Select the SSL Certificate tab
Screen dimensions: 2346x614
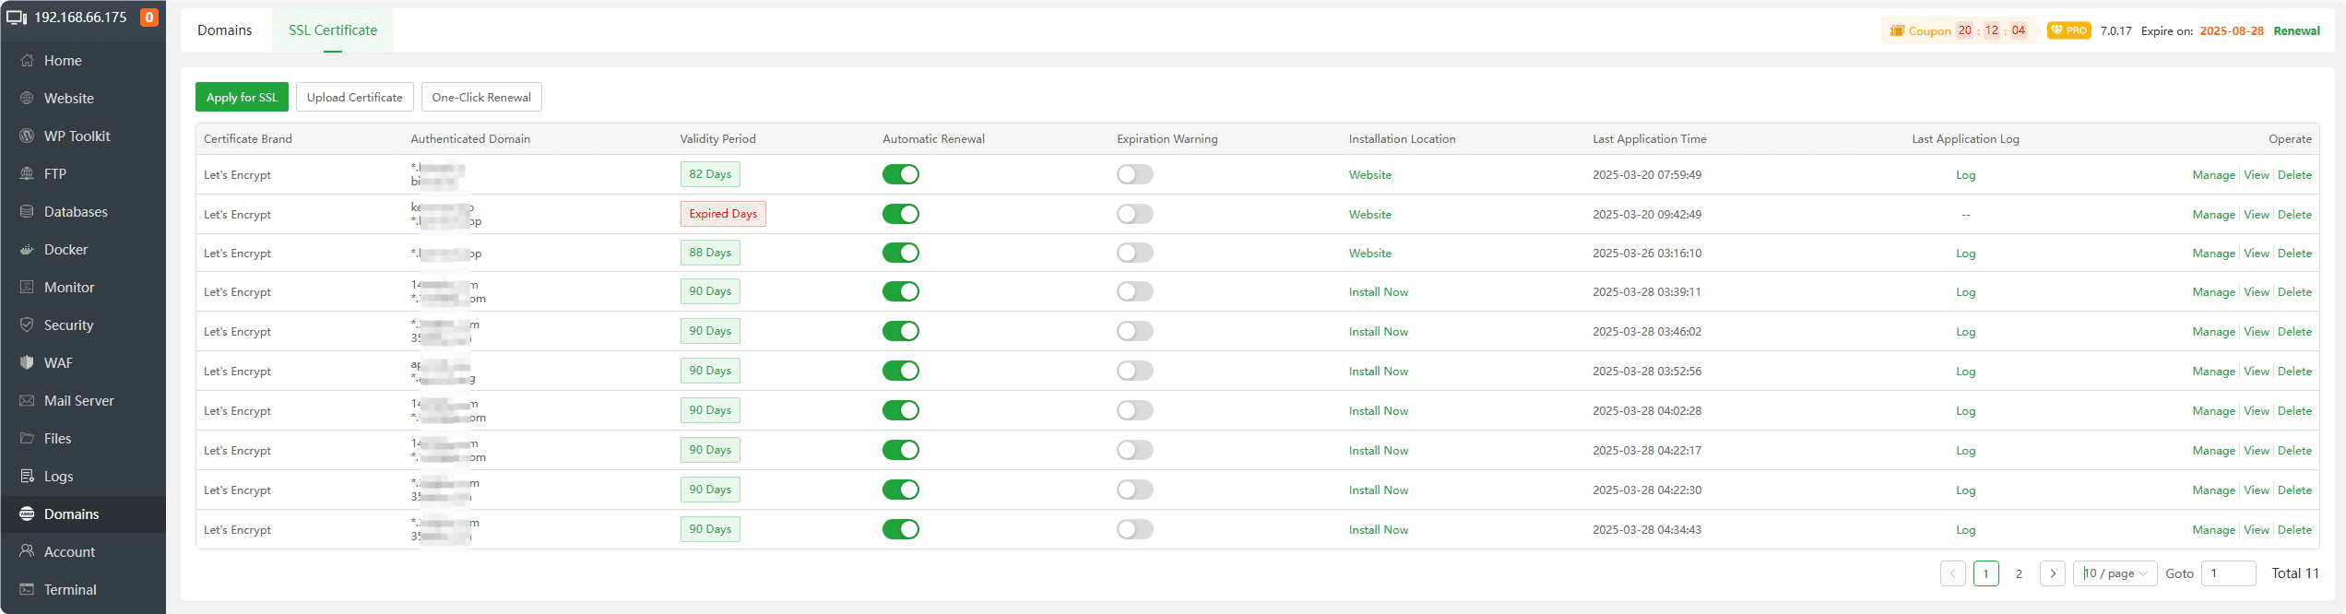tap(333, 30)
